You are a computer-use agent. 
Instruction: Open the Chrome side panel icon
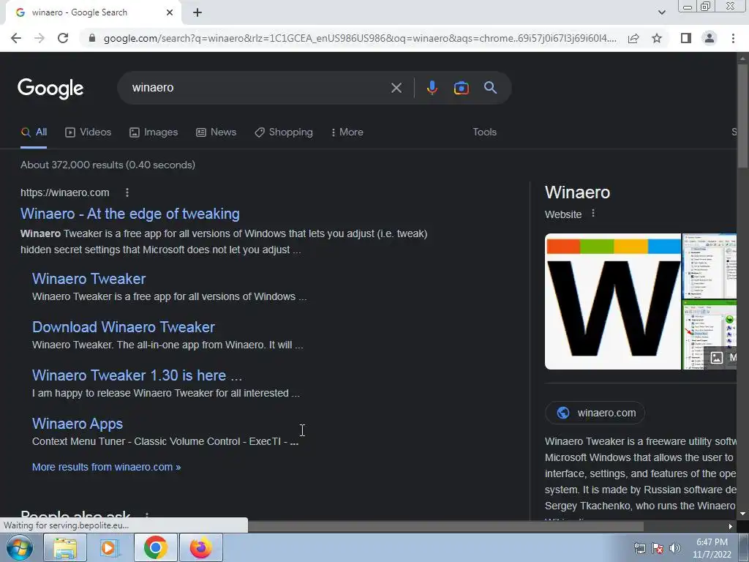click(x=686, y=38)
